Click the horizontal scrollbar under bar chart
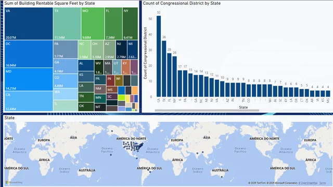The width and height of the screenshot is (333, 187). click(x=207, y=110)
